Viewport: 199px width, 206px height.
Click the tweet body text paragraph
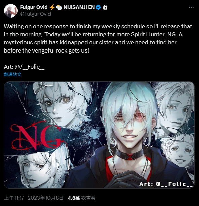(x=98, y=38)
